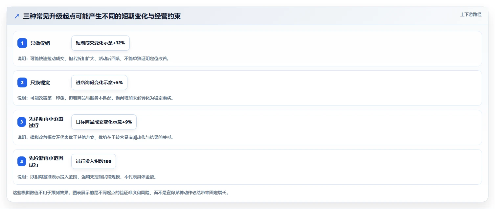Image resolution: width=495 pixels, height=209 pixels.
Task: Select the number 4 step badge
Action: [22, 161]
